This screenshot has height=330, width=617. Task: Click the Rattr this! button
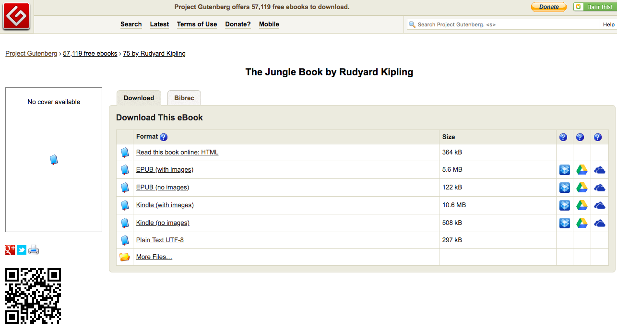tap(593, 7)
